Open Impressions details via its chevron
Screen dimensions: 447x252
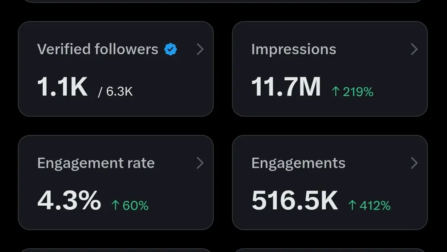point(414,49)
